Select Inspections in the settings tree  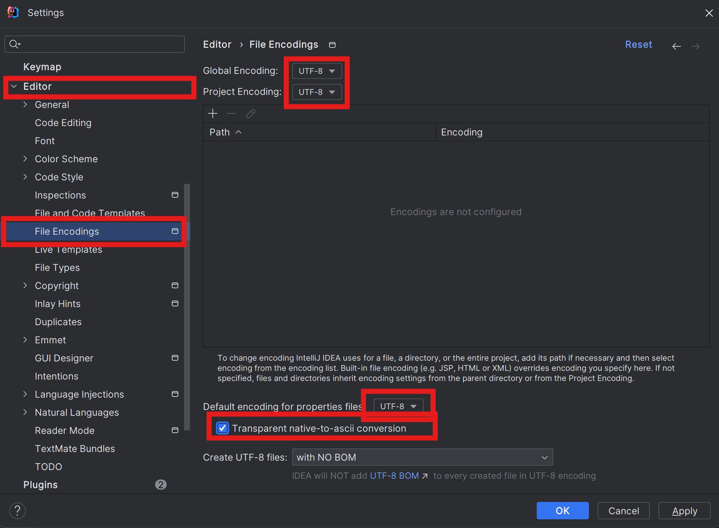coord(61,195)
